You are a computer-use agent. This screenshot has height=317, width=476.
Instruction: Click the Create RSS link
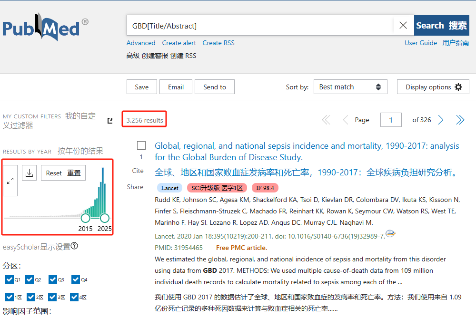(218, 43)
